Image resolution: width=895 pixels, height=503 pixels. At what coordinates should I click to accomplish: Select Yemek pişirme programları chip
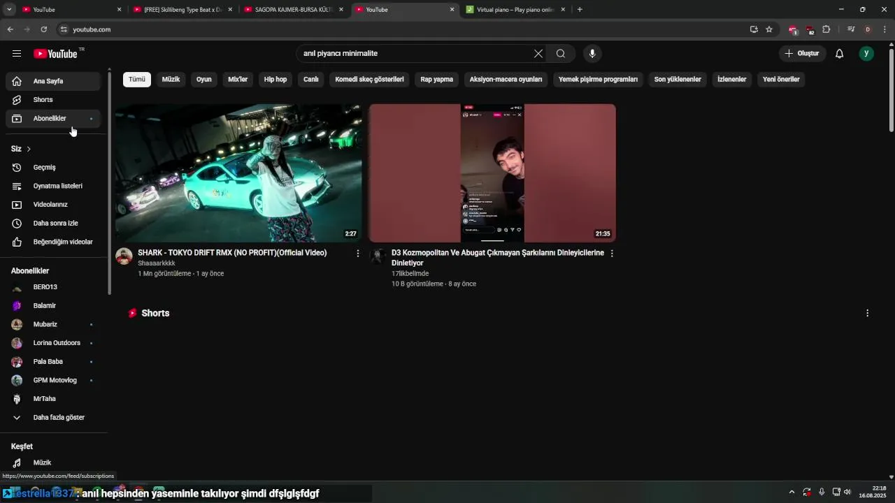coord(599,80)
